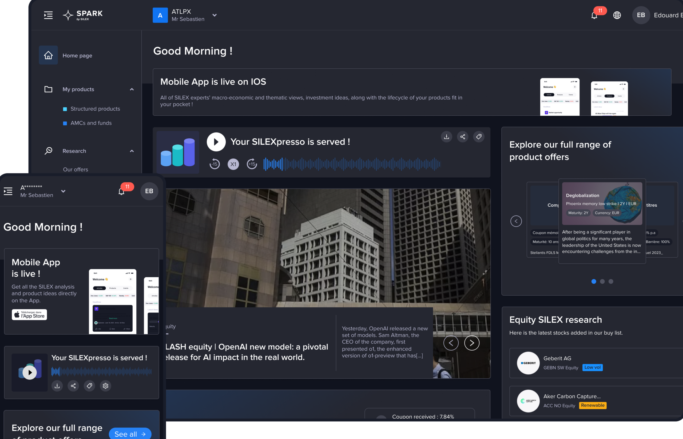Click the See all button
Screen dimensions: 683x439
pyautogui.click(x=130, y=434)
